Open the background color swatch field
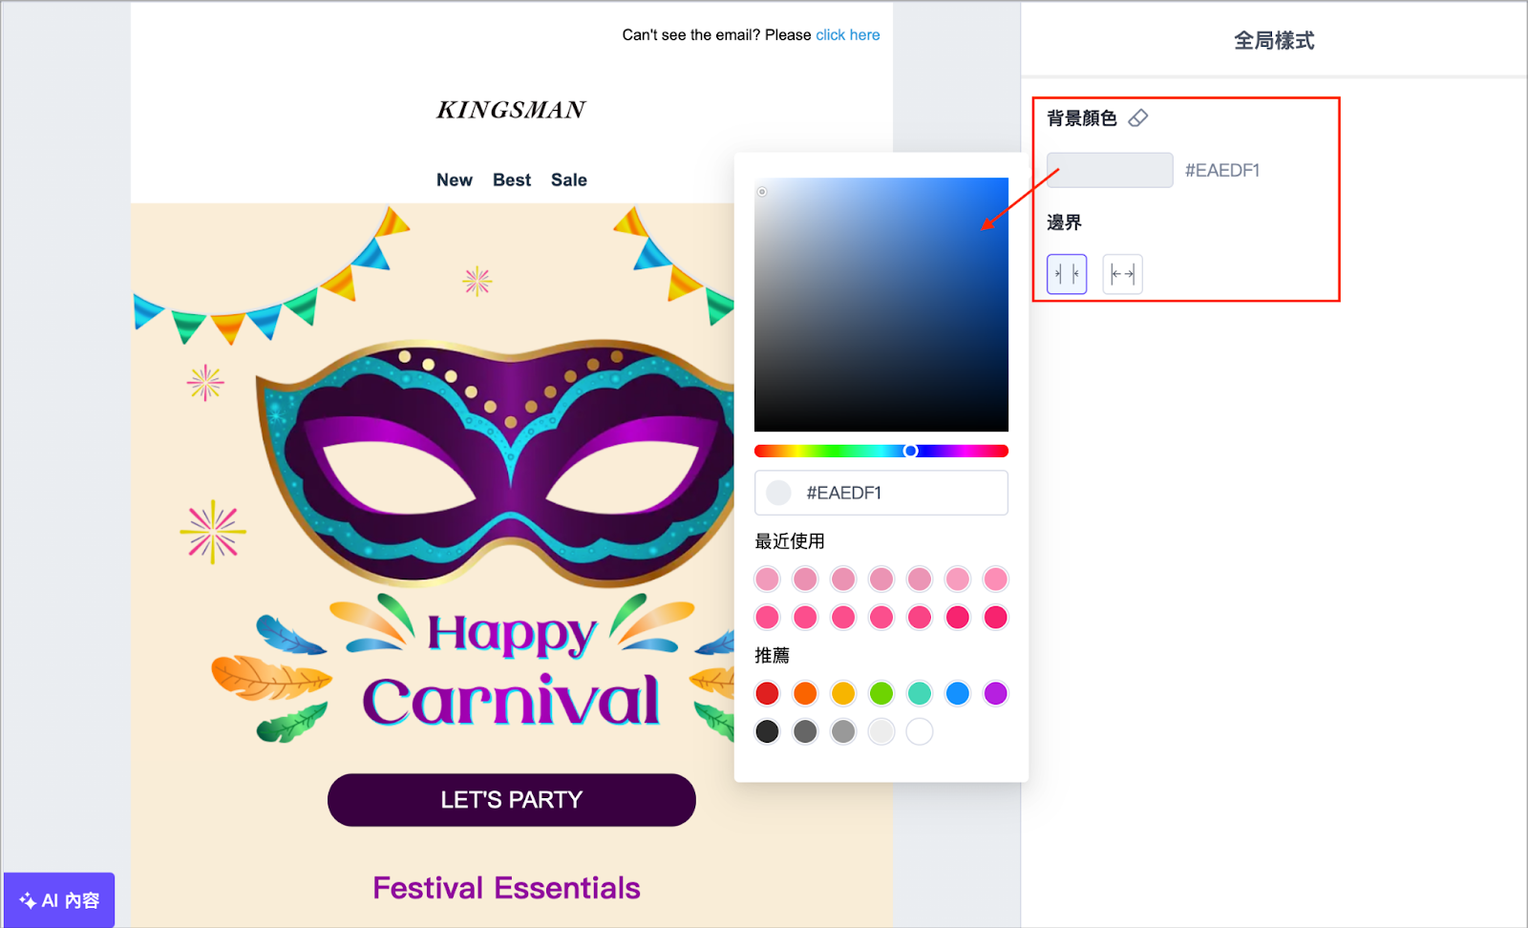 click(1109, 170)
